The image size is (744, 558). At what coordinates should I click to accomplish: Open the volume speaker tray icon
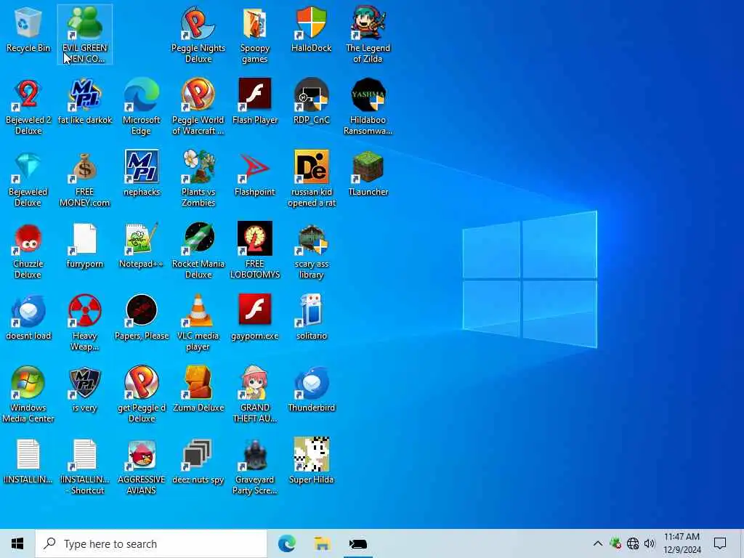[650, 543]
